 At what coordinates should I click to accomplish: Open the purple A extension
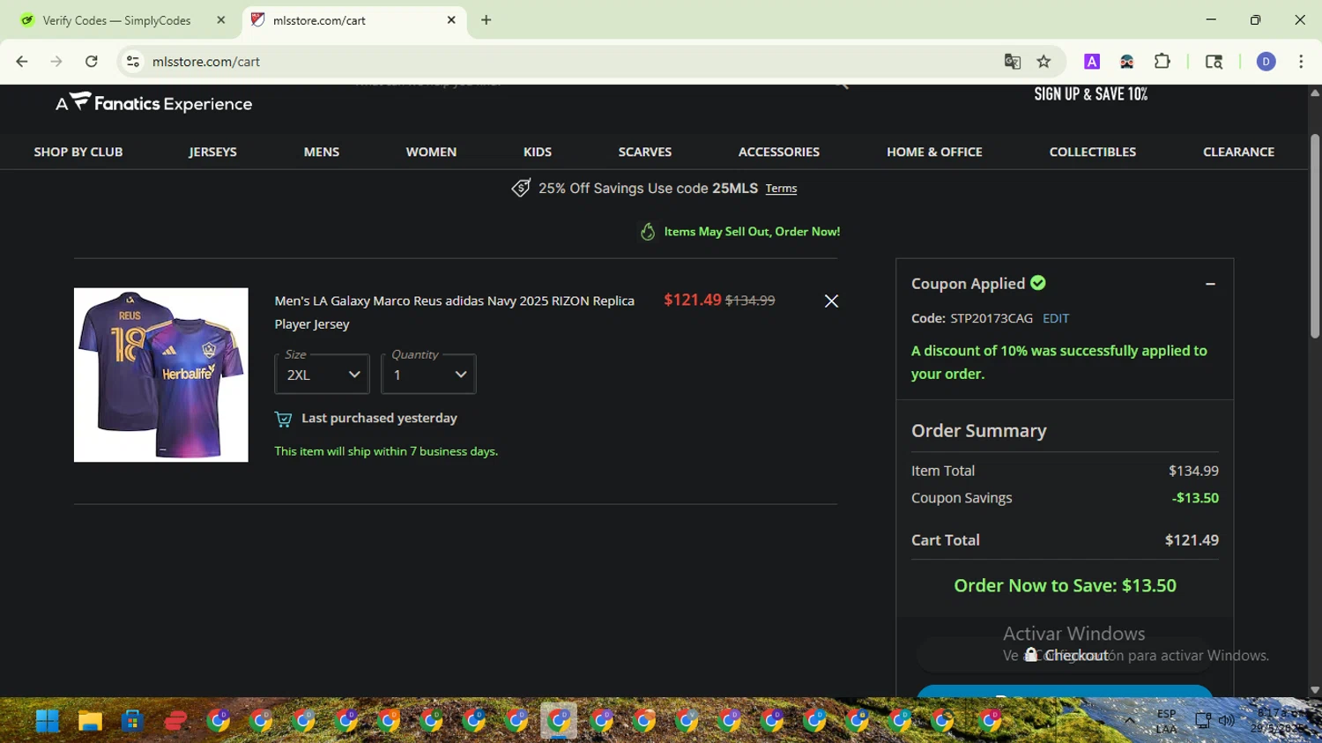point(1092,62)
